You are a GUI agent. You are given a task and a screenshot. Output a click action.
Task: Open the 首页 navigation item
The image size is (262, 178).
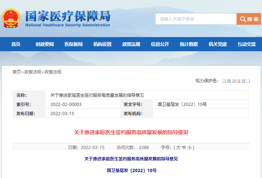(16, 44)
